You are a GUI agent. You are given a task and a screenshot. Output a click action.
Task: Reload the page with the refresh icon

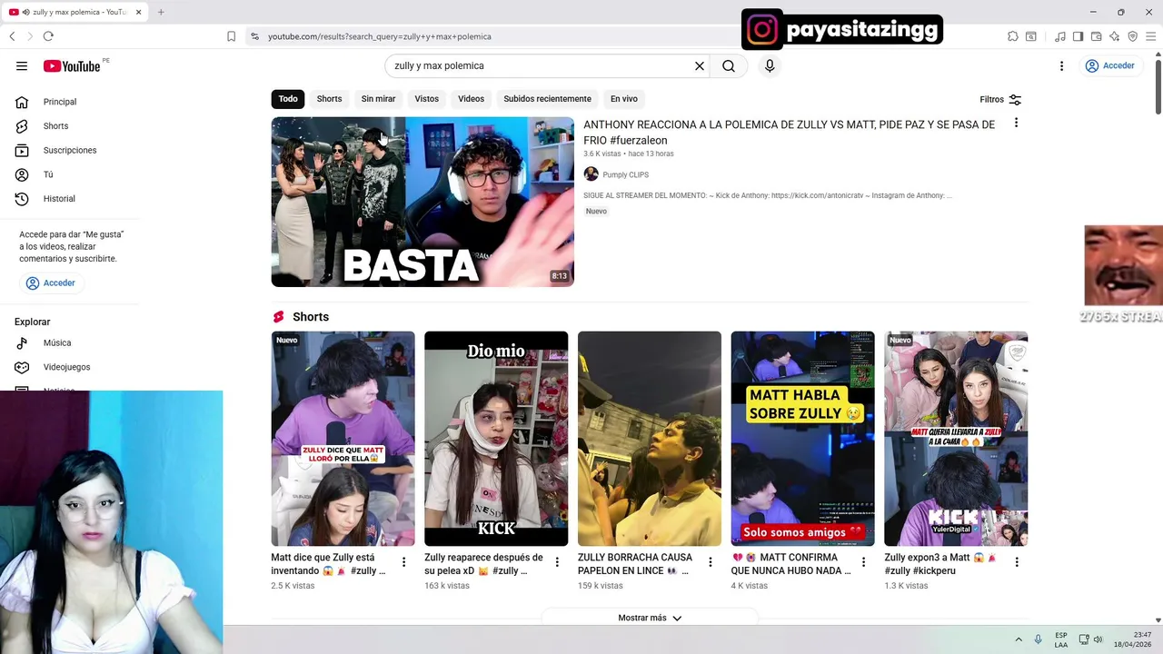[x=48, y=36]
